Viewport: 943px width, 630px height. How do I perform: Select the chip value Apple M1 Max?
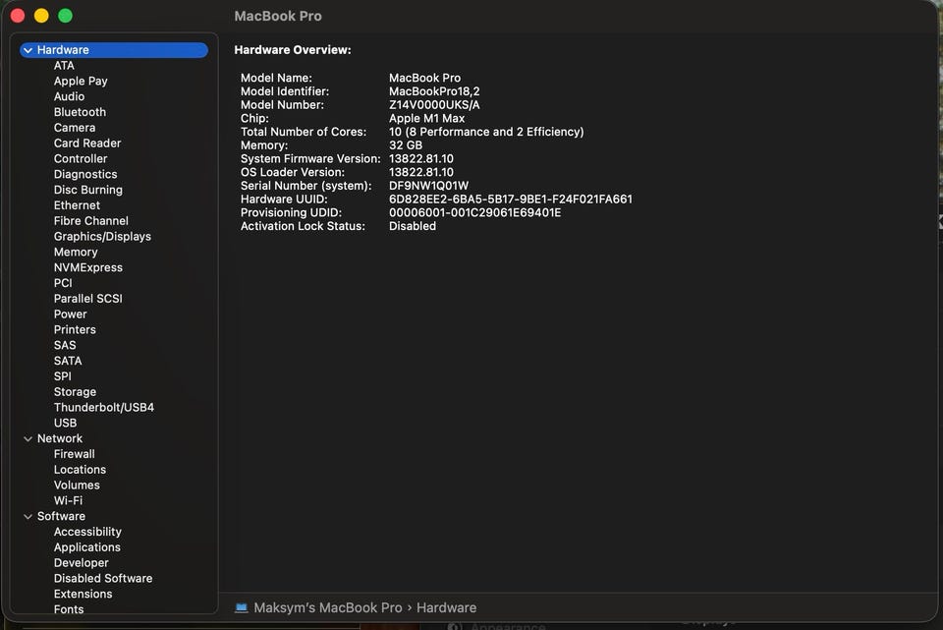pos(426,119)
